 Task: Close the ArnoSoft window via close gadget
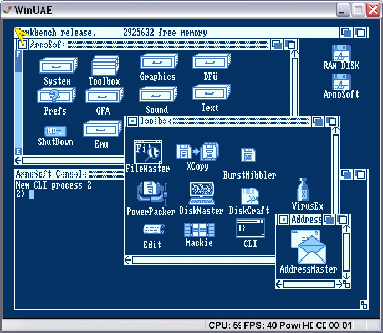coord(23,45)
